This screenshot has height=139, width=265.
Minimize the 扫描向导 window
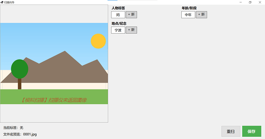coord(241,2)
